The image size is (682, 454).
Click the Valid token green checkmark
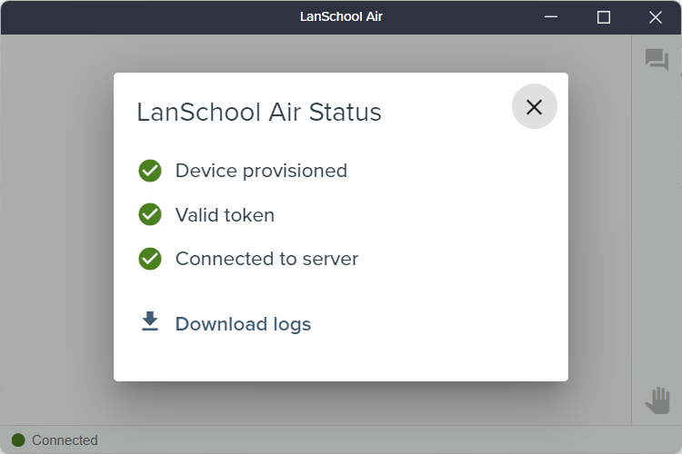pos(150,214)
